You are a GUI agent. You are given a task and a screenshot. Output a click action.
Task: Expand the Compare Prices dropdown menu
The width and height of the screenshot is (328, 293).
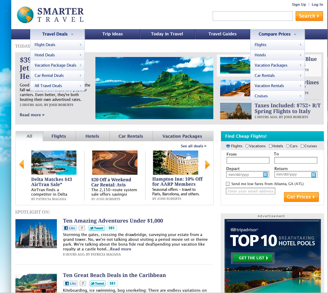click(277, 34)
